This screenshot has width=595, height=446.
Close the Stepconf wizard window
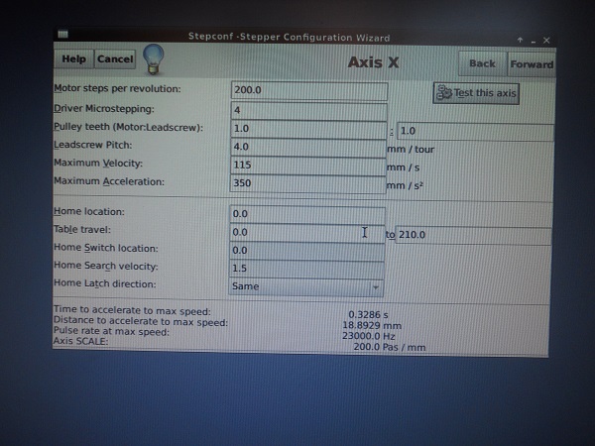pyautogui.click(x=546, y=41)
